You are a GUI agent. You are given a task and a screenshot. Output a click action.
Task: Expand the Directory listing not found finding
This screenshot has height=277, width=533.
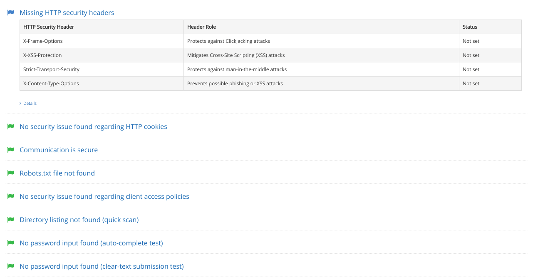coord(79,220)
